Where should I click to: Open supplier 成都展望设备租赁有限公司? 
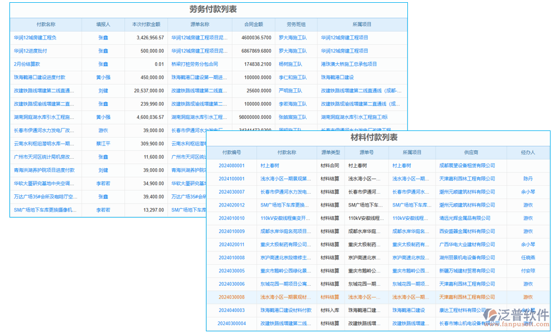(467, 165)
